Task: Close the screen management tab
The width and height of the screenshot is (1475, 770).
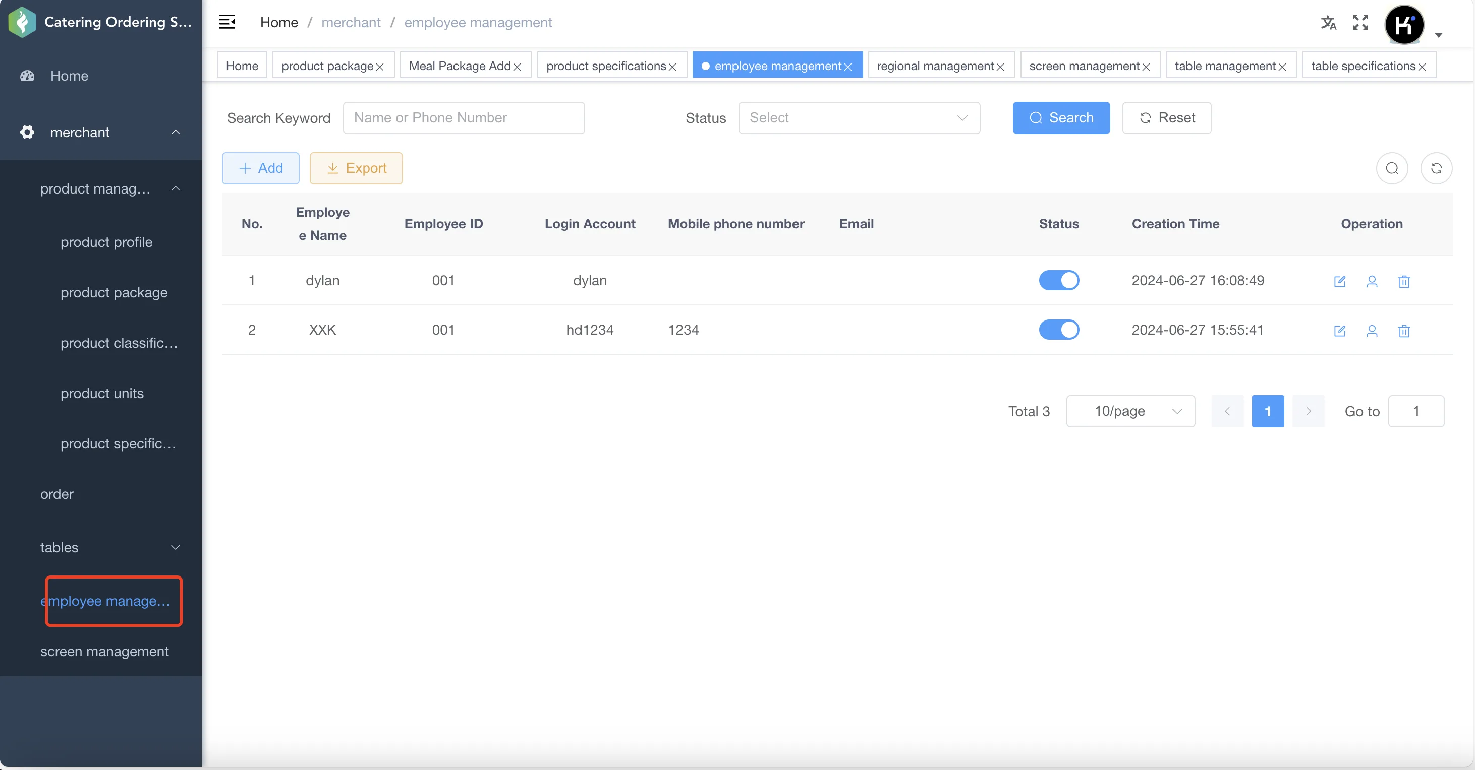Action: click(x=1146, y=67)
